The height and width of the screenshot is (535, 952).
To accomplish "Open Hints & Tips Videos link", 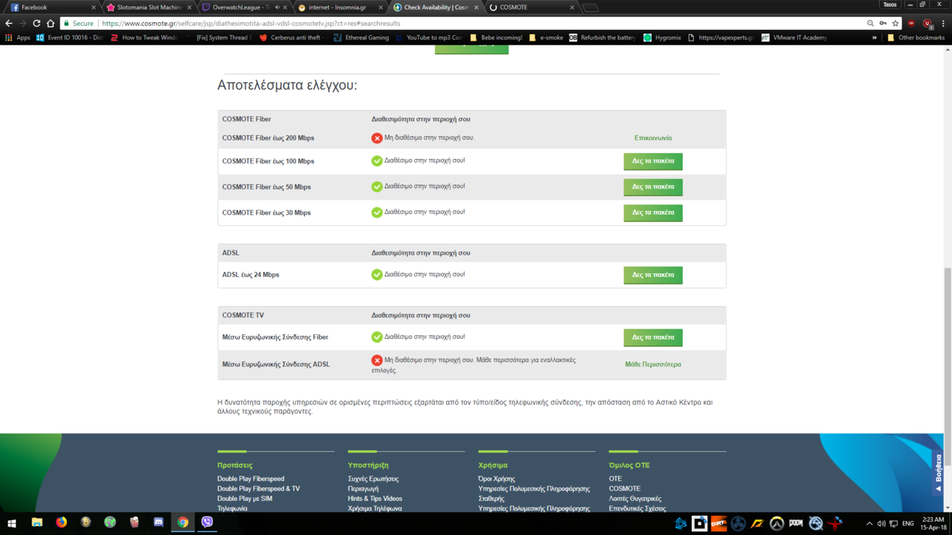I will coord(375,499).
